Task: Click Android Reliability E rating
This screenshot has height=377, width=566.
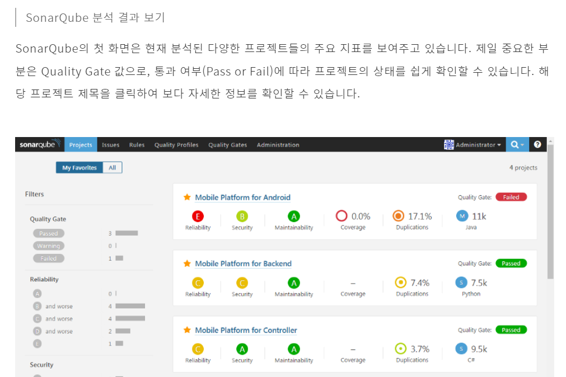Action: tap(198, 216)
